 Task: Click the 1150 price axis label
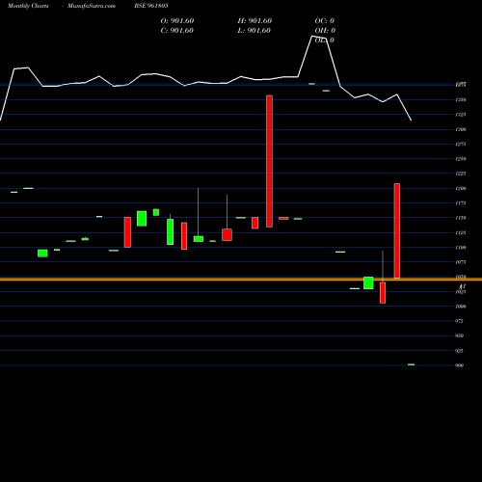(461, 218)
